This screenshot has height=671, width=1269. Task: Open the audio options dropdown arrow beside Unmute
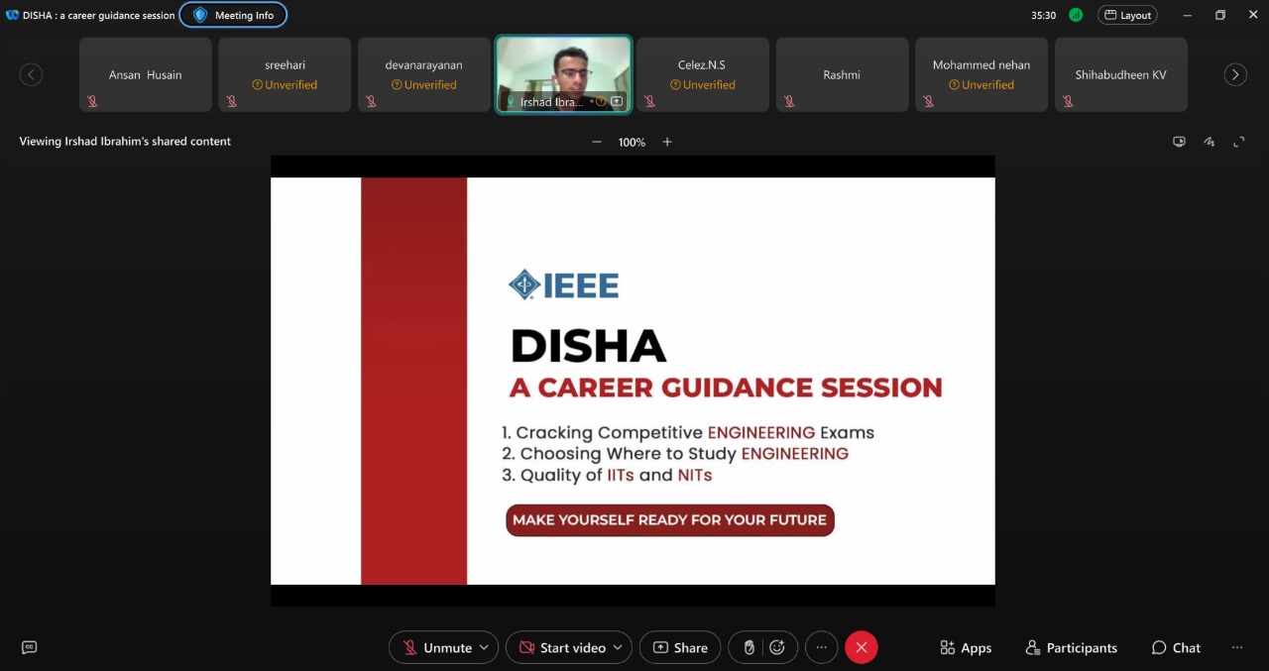click(485, 647)
